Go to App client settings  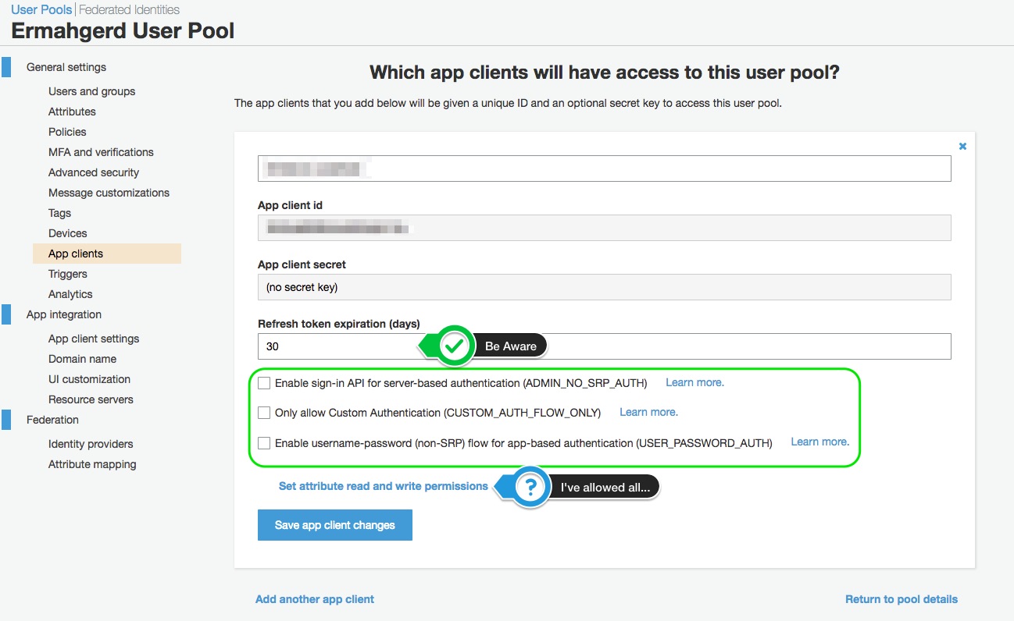coord(94,339)
